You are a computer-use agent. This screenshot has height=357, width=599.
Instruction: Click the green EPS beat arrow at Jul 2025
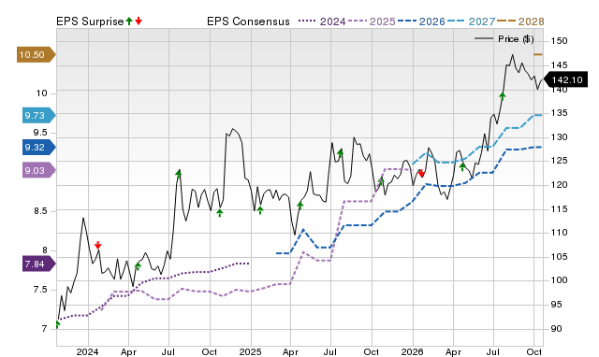[x=341, y=153]
